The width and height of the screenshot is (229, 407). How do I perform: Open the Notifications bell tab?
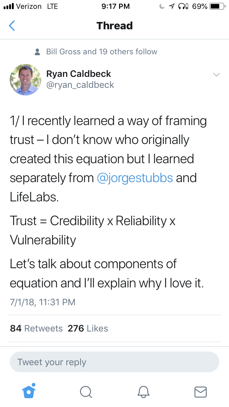143,392
